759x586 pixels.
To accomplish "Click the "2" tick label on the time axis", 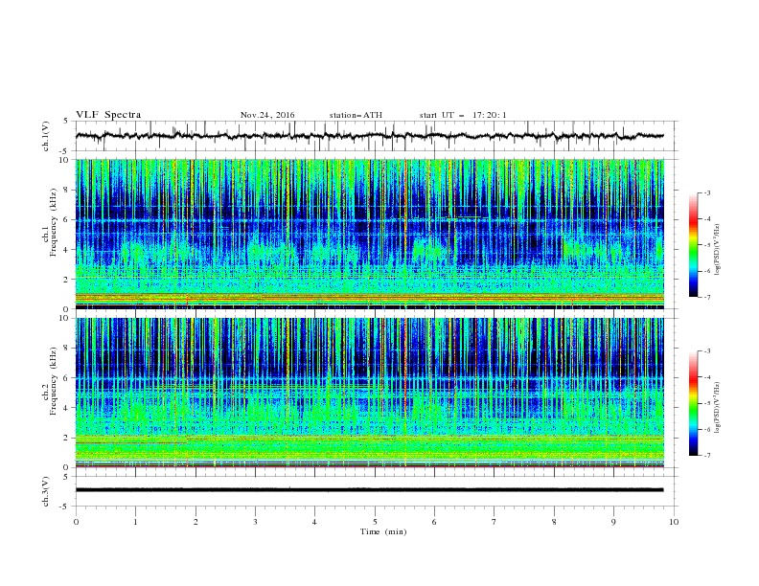I will 195,522.
